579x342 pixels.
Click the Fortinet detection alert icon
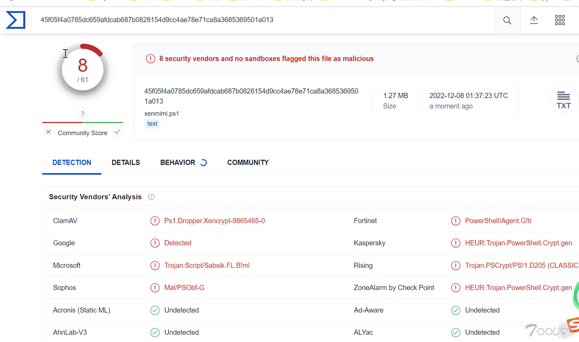455,221
